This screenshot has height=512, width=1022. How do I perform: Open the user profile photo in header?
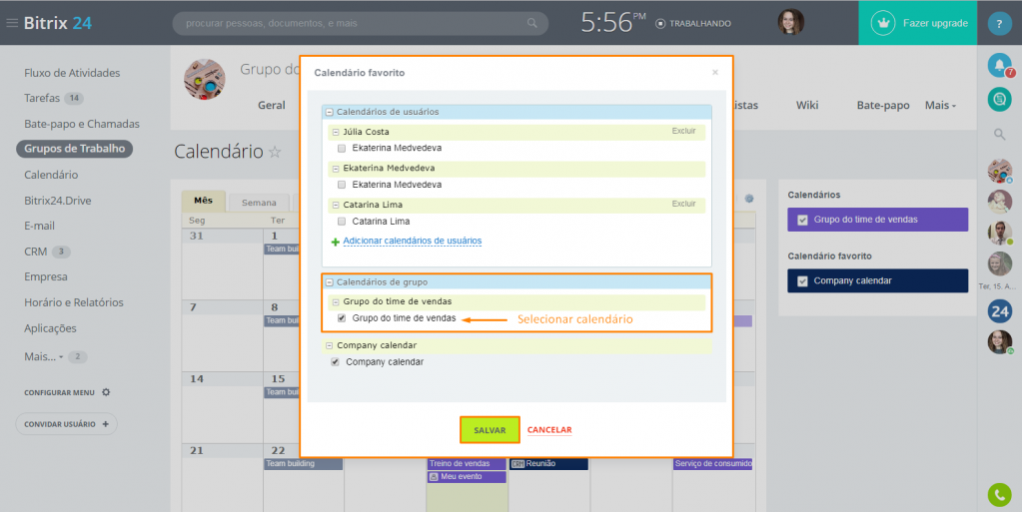(790, 22)
